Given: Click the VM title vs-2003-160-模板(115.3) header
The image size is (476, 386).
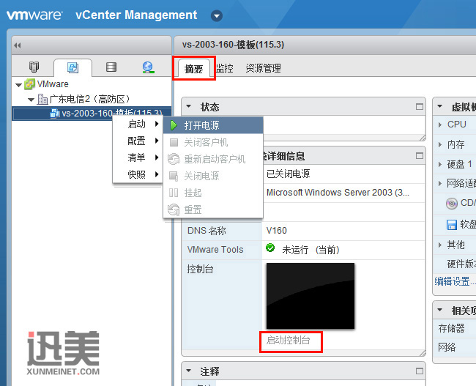Looking at the screenshot, I should pyautogui.click(x=233, y=45).
